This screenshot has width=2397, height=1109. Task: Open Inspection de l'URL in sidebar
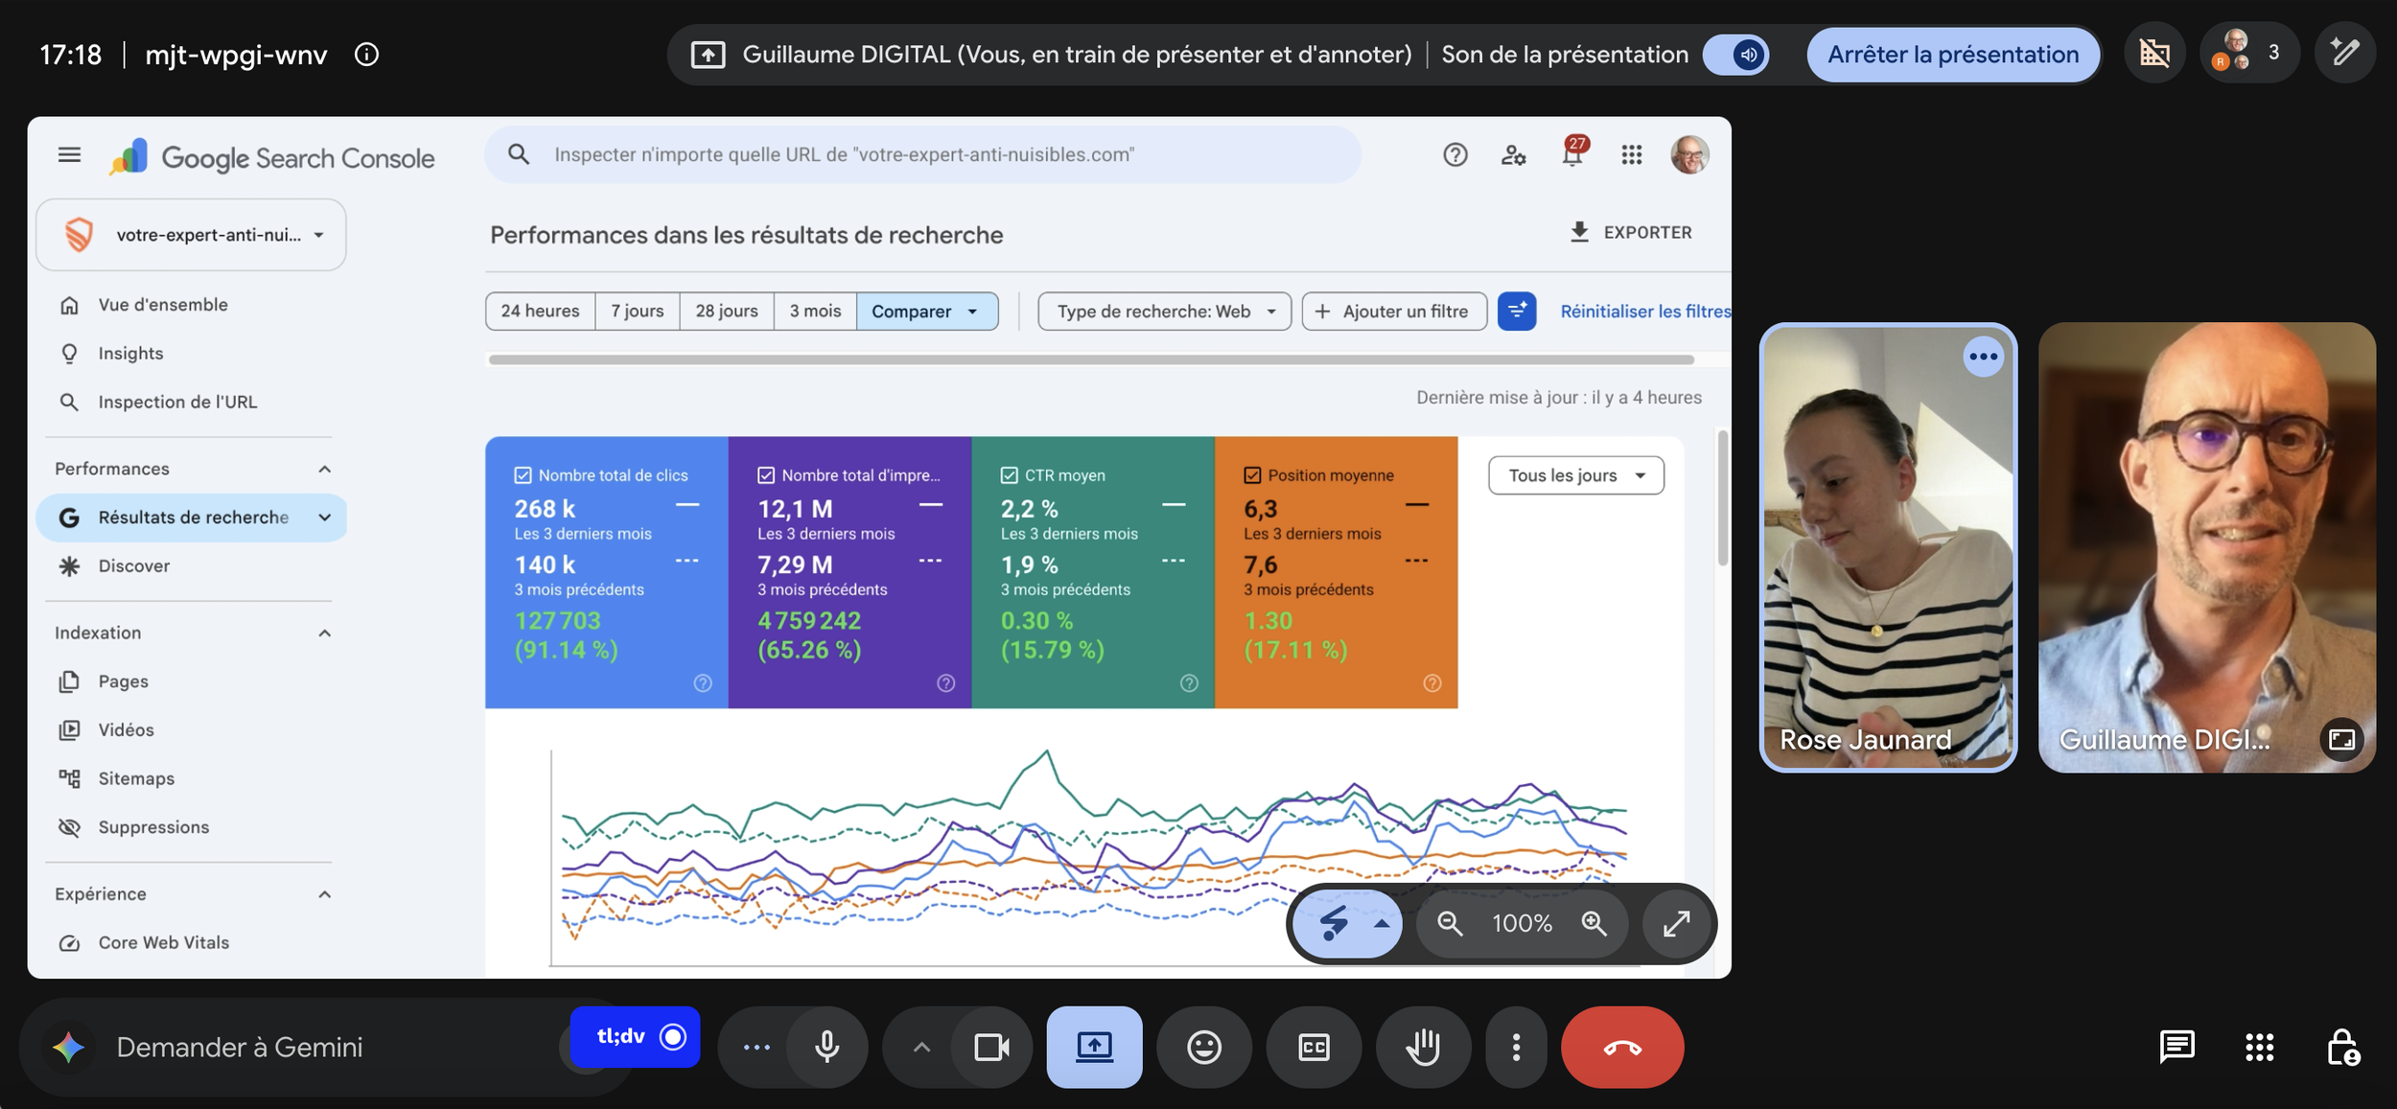coord(191,403)
